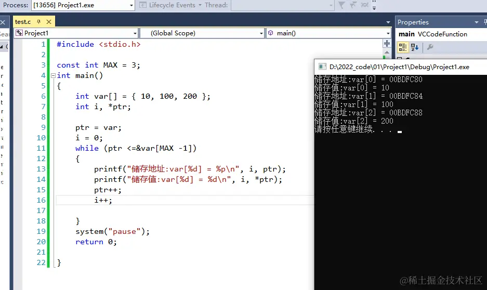
Task: Click the switch-thread-view icon next to the filters
Action: pos(365,5)
